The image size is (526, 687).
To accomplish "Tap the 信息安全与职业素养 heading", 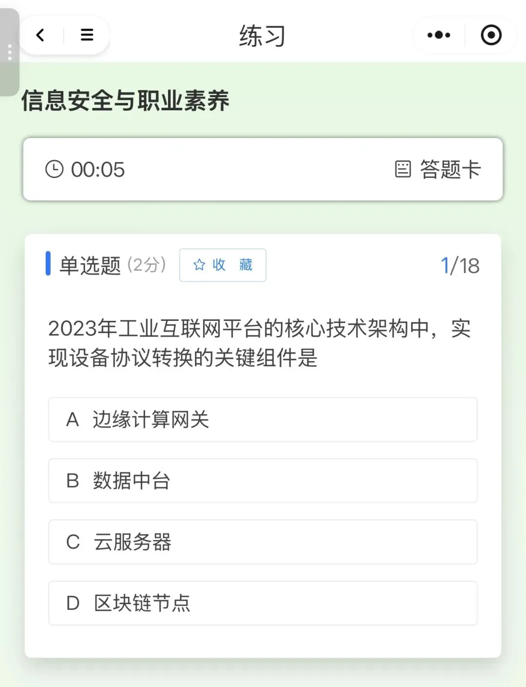I will point(125,100).
